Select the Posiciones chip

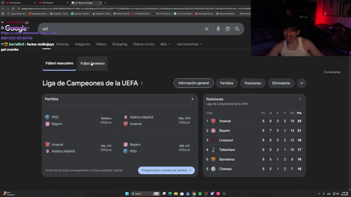tap(253, 83)
